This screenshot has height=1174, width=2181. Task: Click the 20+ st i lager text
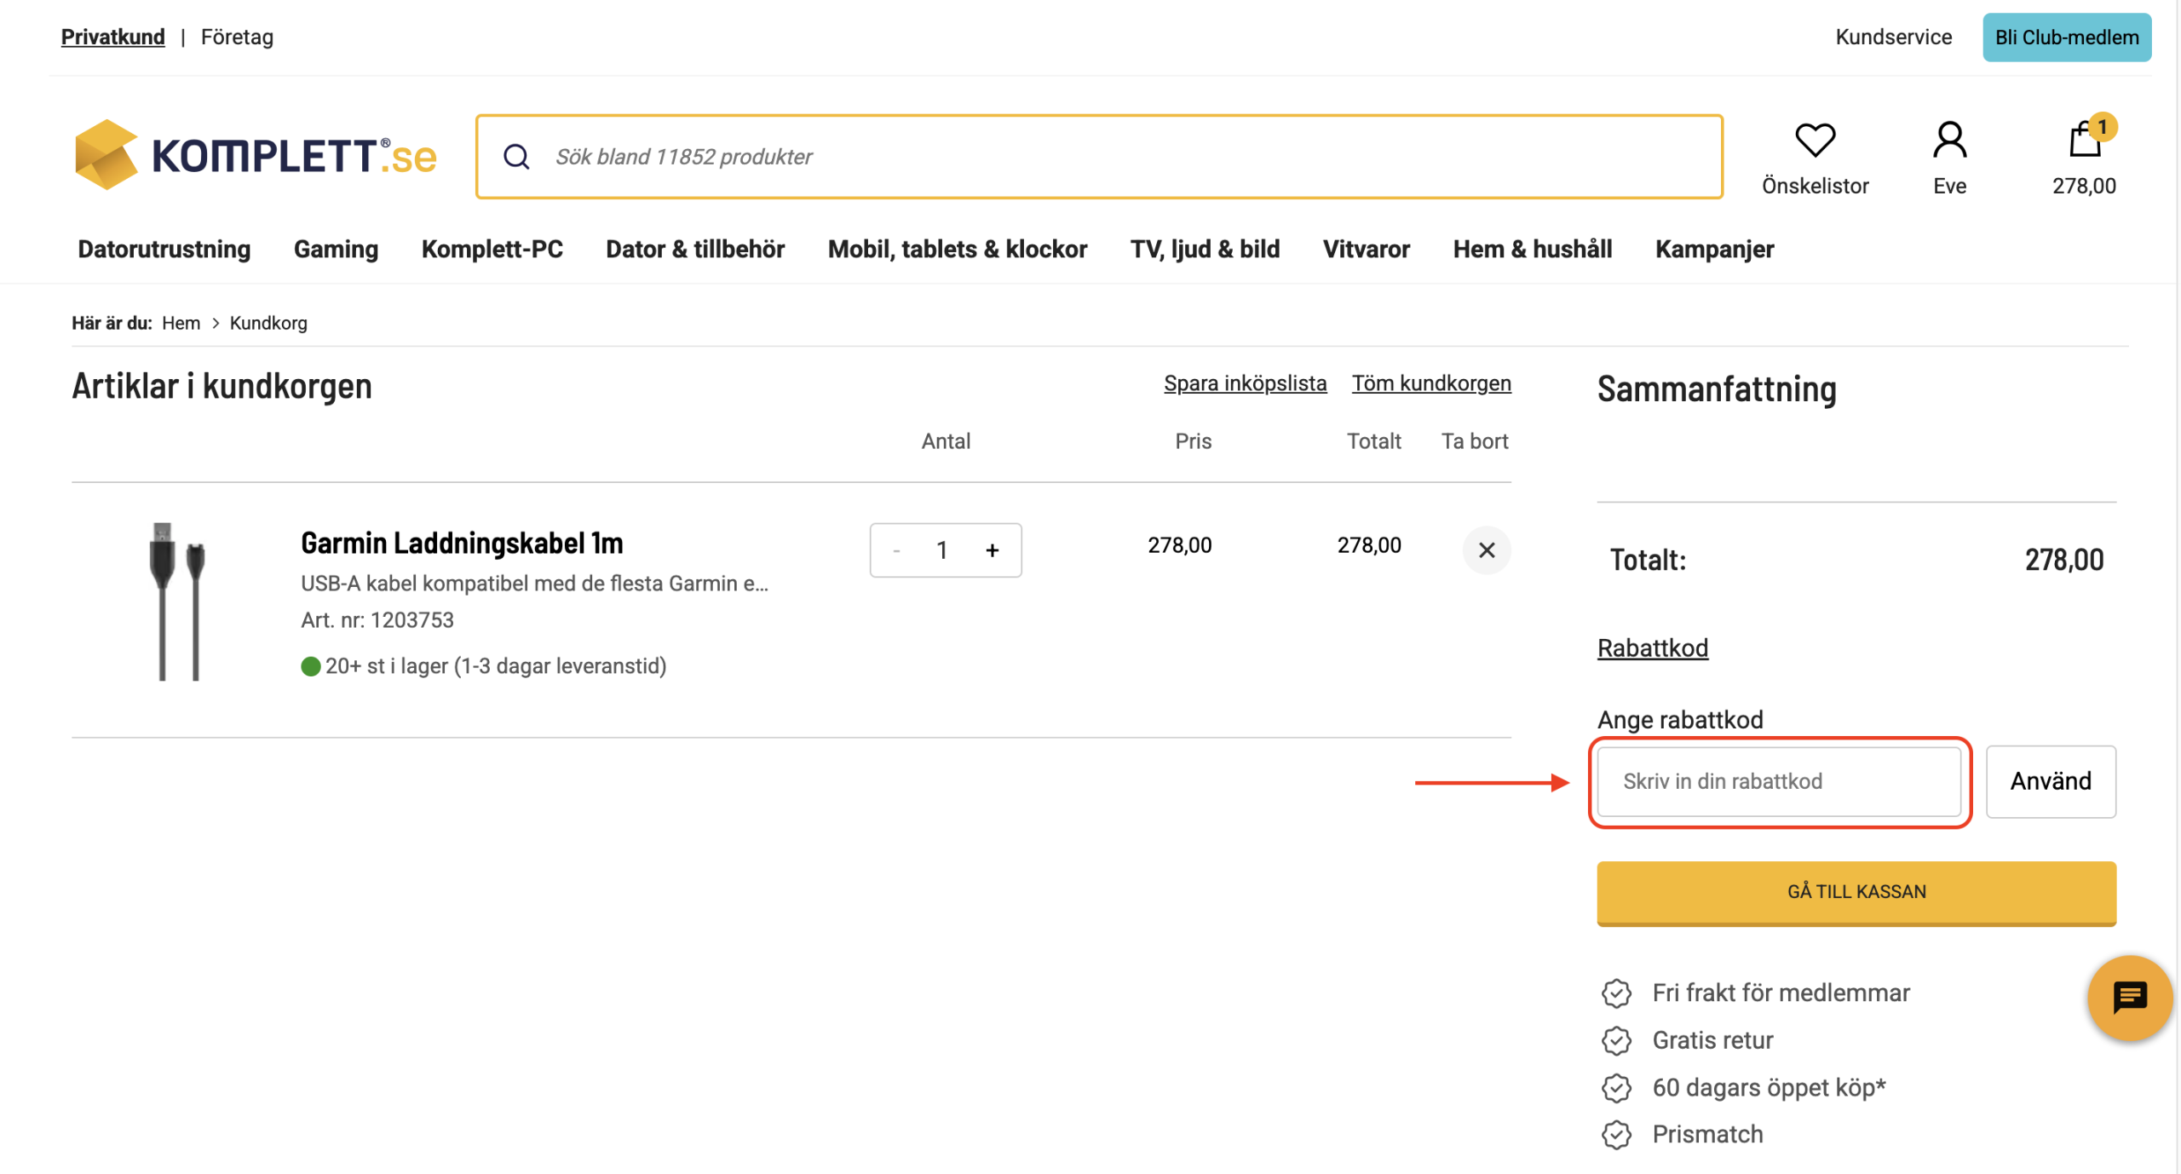tap(495, 666)
